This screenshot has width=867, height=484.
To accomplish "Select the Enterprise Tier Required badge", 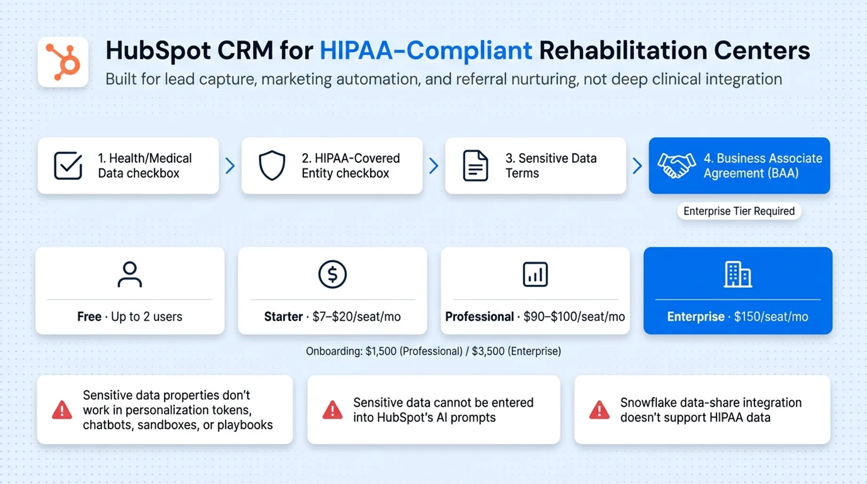I will (x=739, y=211).
